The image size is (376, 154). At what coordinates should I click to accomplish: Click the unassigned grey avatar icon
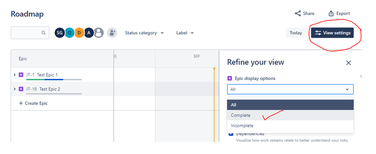click(x=99, y=33)
